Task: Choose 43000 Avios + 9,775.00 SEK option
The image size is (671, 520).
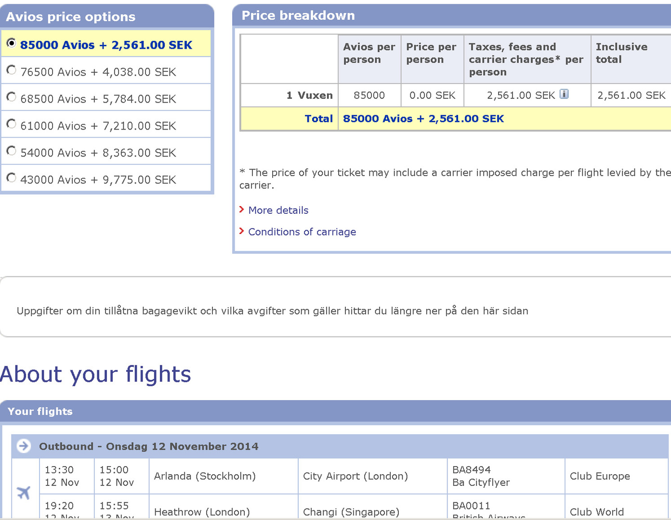Action: (12, 178)
